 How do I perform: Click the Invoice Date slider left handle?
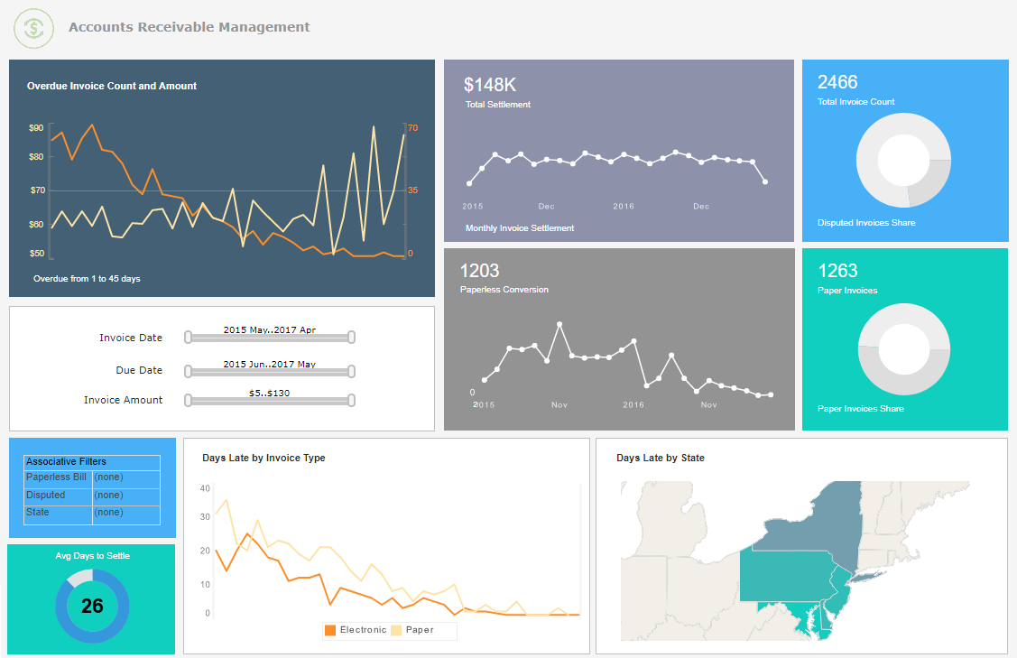pos(188,338)
